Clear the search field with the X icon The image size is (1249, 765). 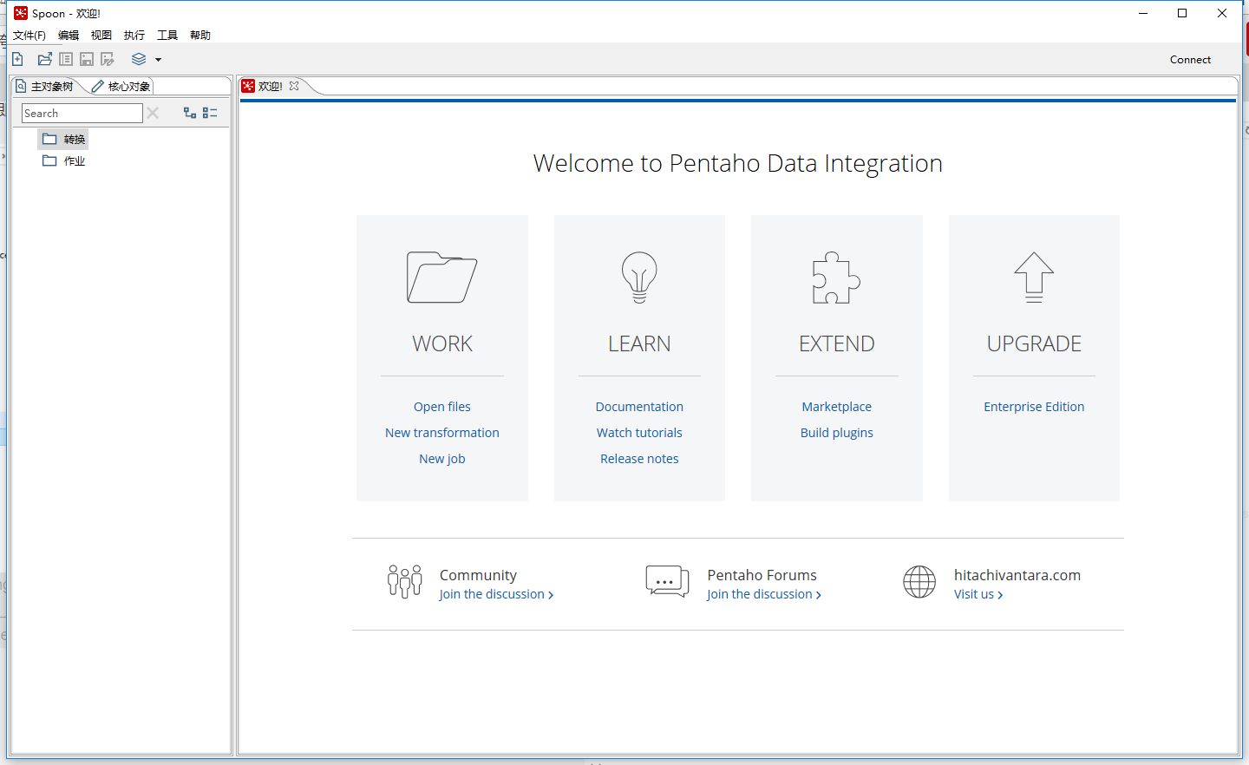tap(153, 113)
